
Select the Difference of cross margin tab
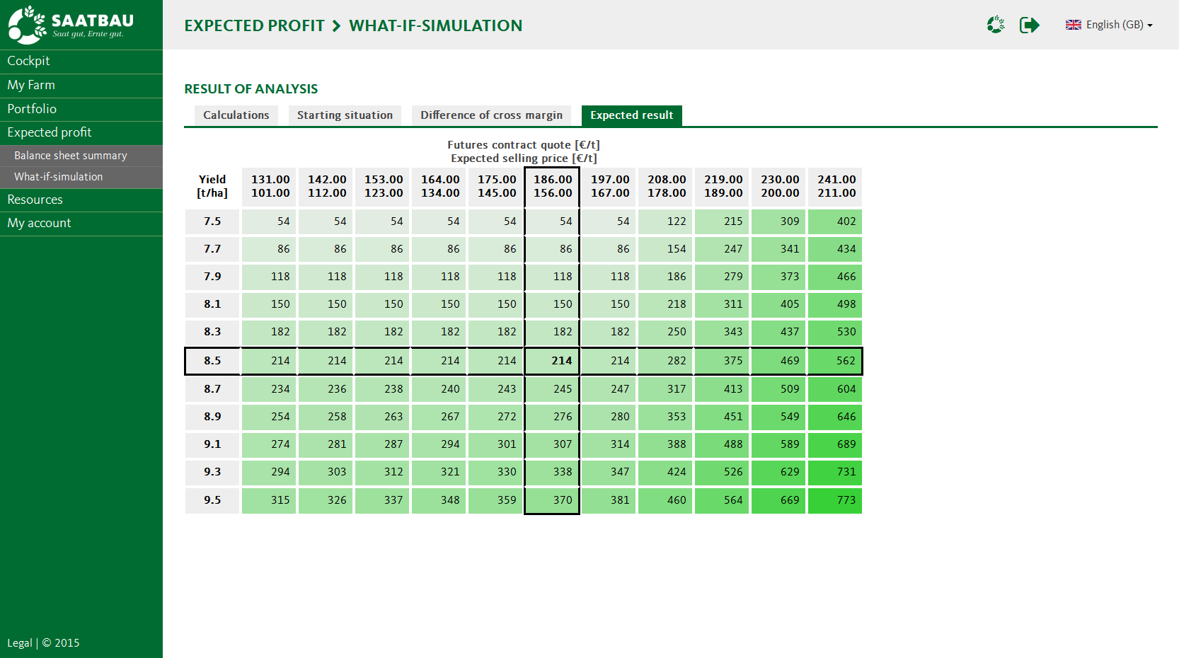point(491,115)
